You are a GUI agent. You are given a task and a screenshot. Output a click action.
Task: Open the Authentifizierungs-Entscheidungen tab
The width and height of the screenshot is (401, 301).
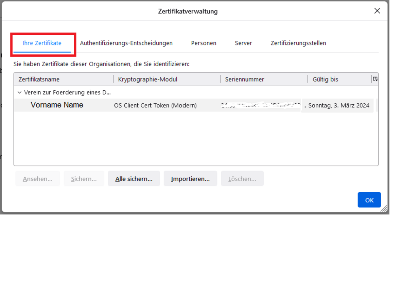[x=126, y=43]
